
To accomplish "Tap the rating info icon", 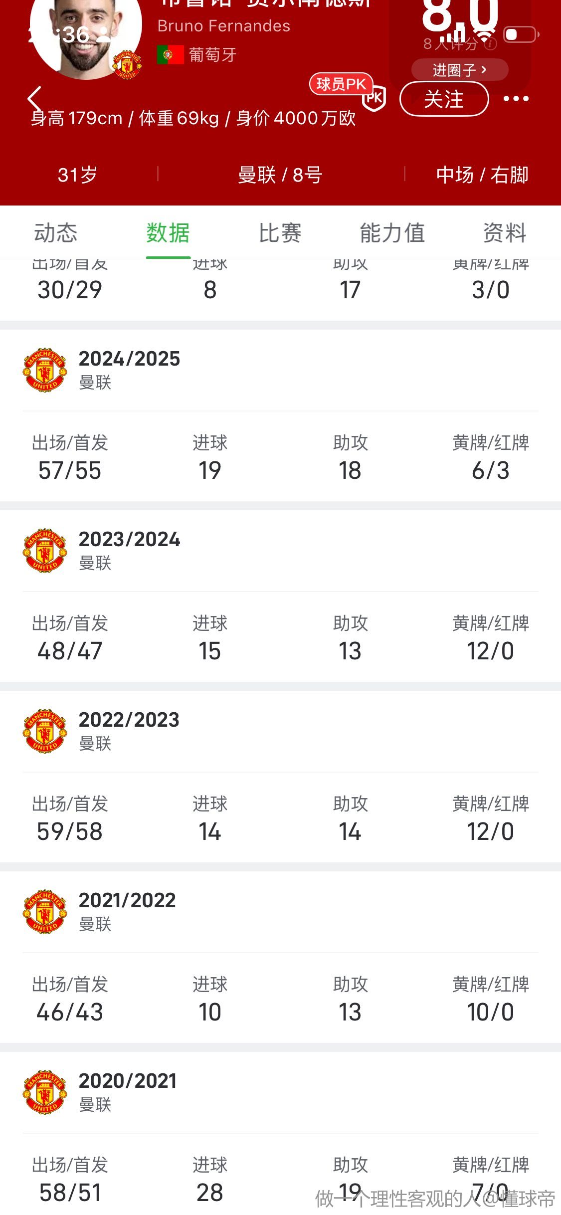I will (491, 44).
